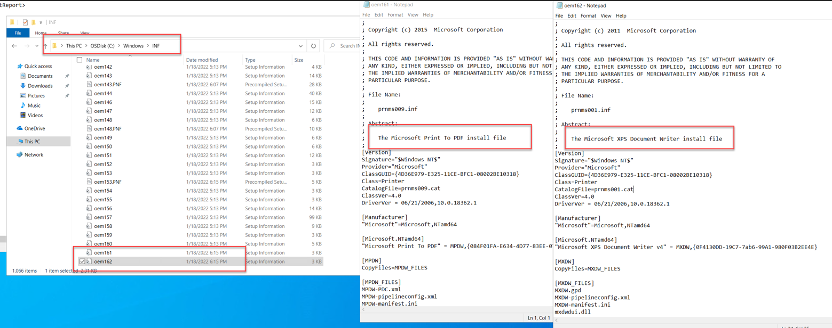
Task: Open Format menu in oem161 Notepad
Action: pyautogui.click(x=395, y=15)
